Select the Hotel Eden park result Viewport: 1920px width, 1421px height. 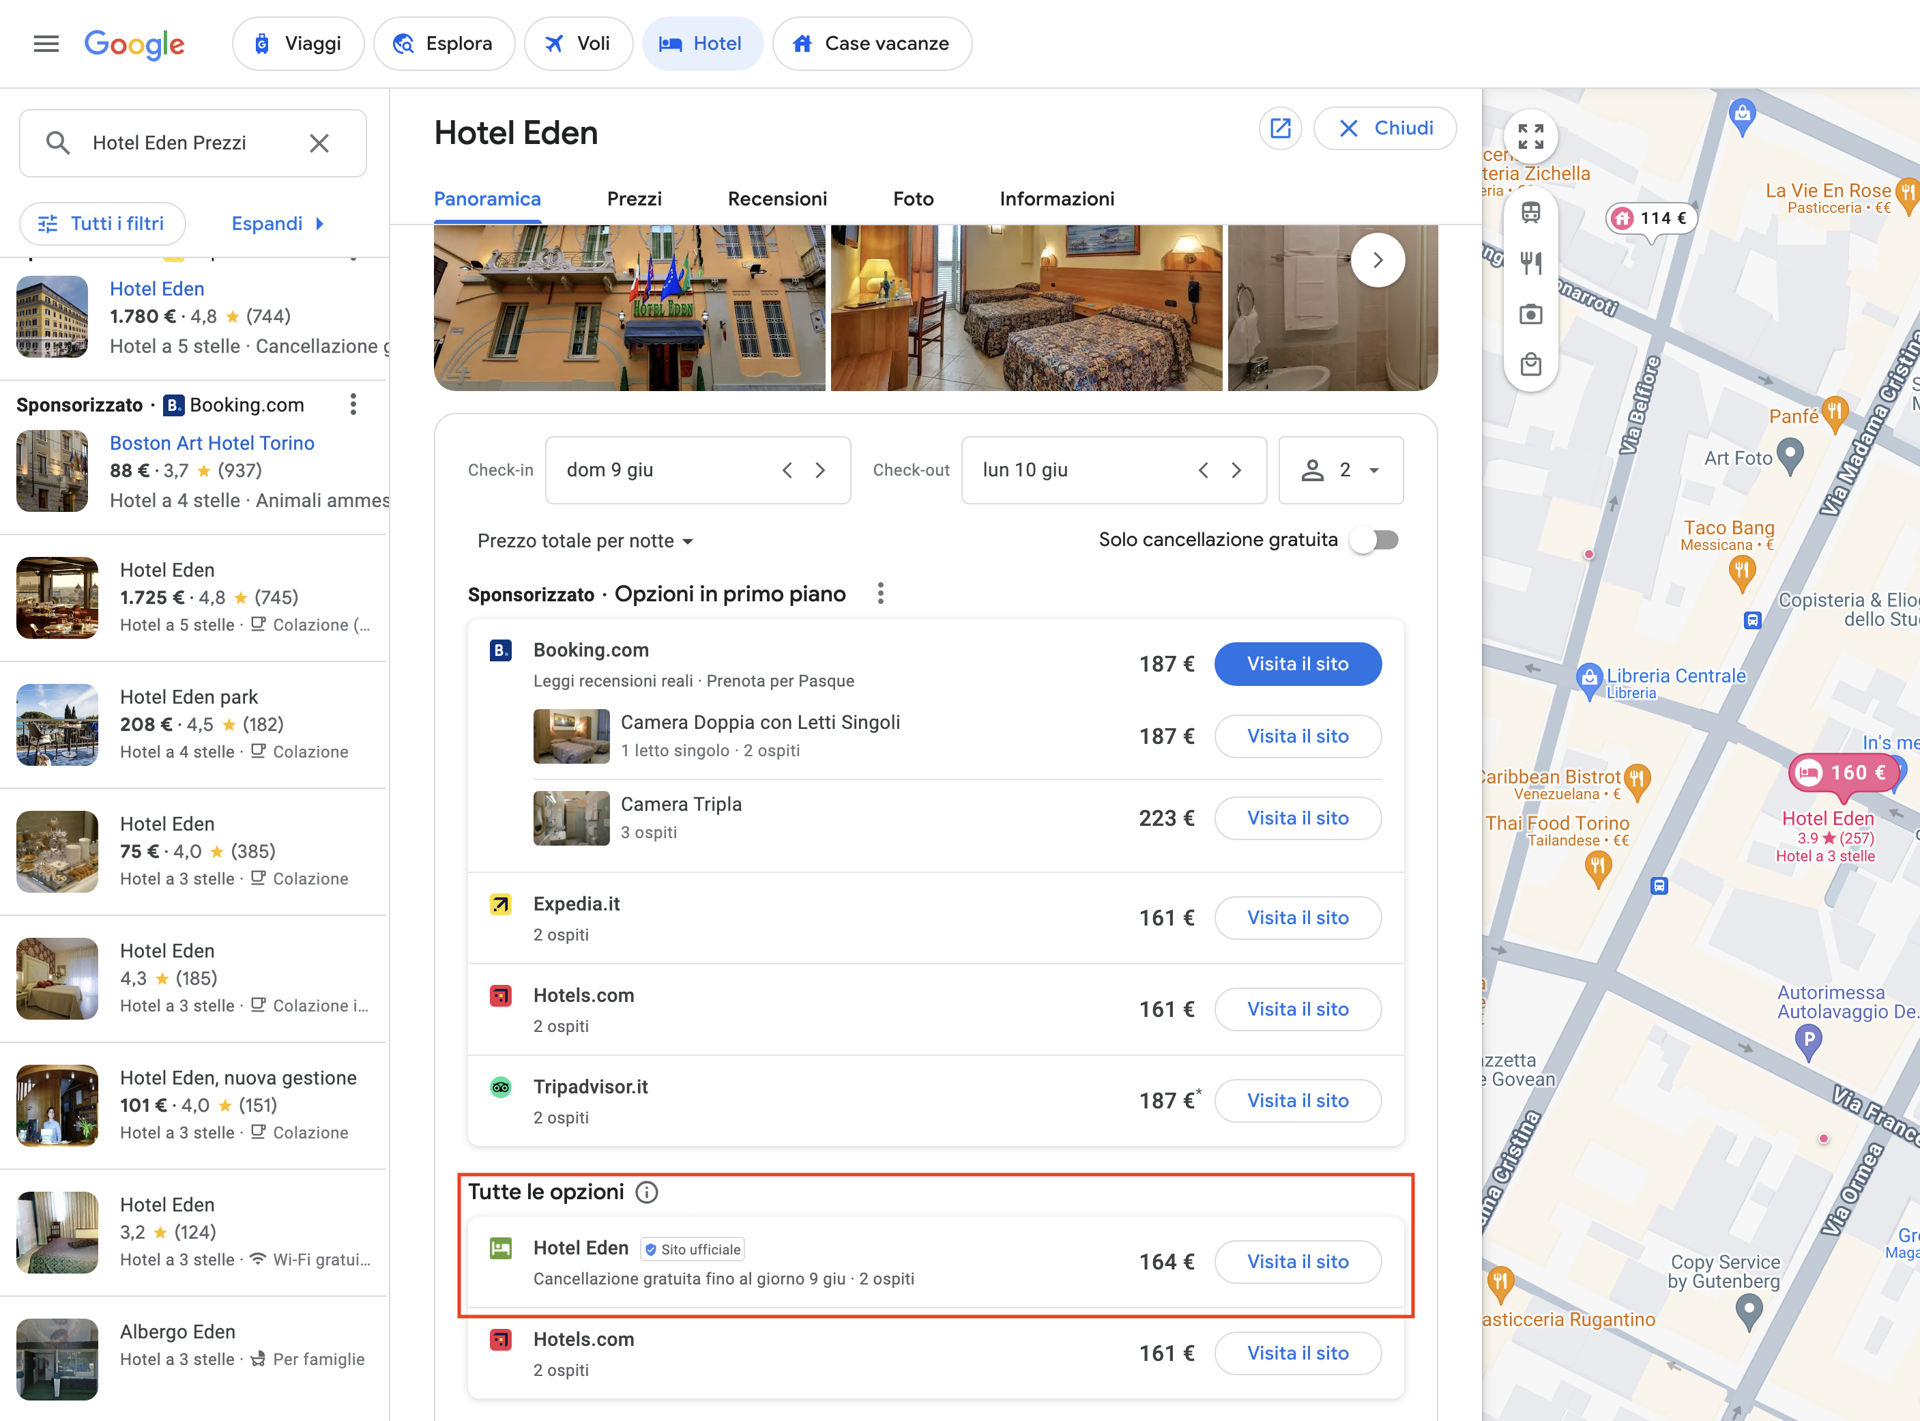194,724
